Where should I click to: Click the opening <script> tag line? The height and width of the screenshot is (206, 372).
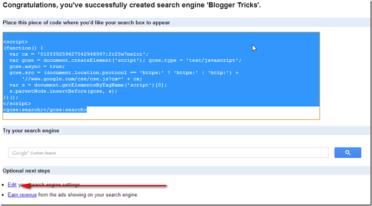[x=15, y=42]
